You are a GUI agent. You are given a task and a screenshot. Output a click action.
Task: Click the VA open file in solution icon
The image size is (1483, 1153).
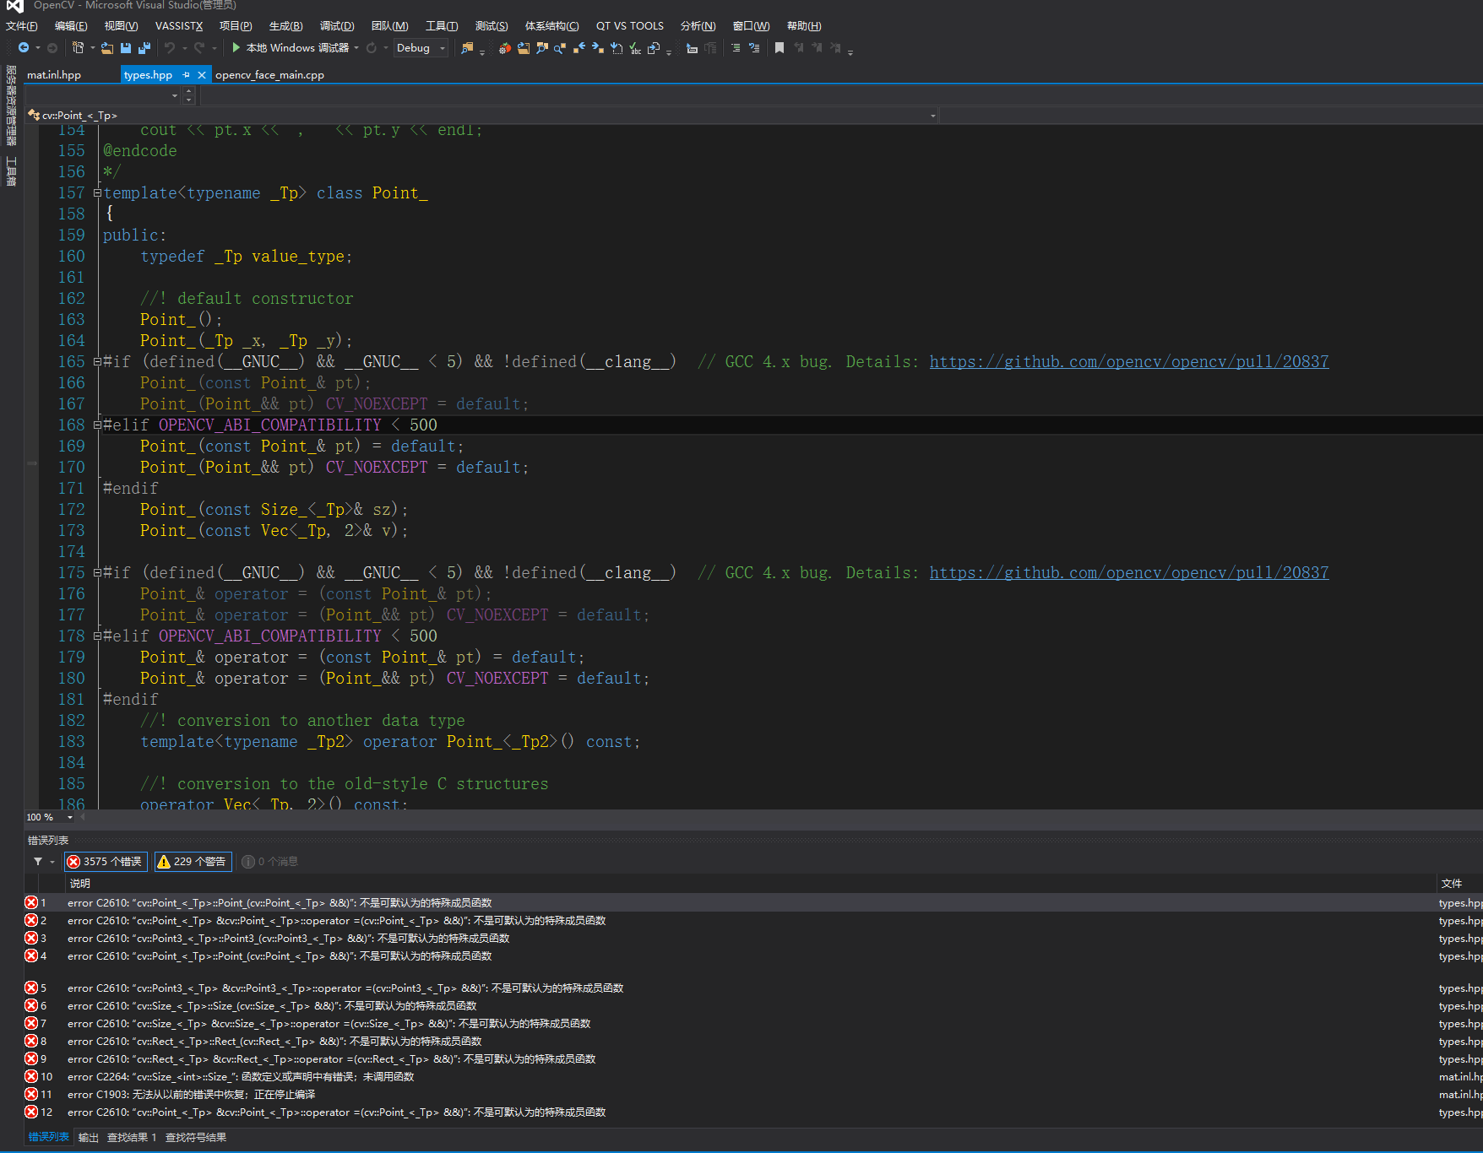(524, 48)
